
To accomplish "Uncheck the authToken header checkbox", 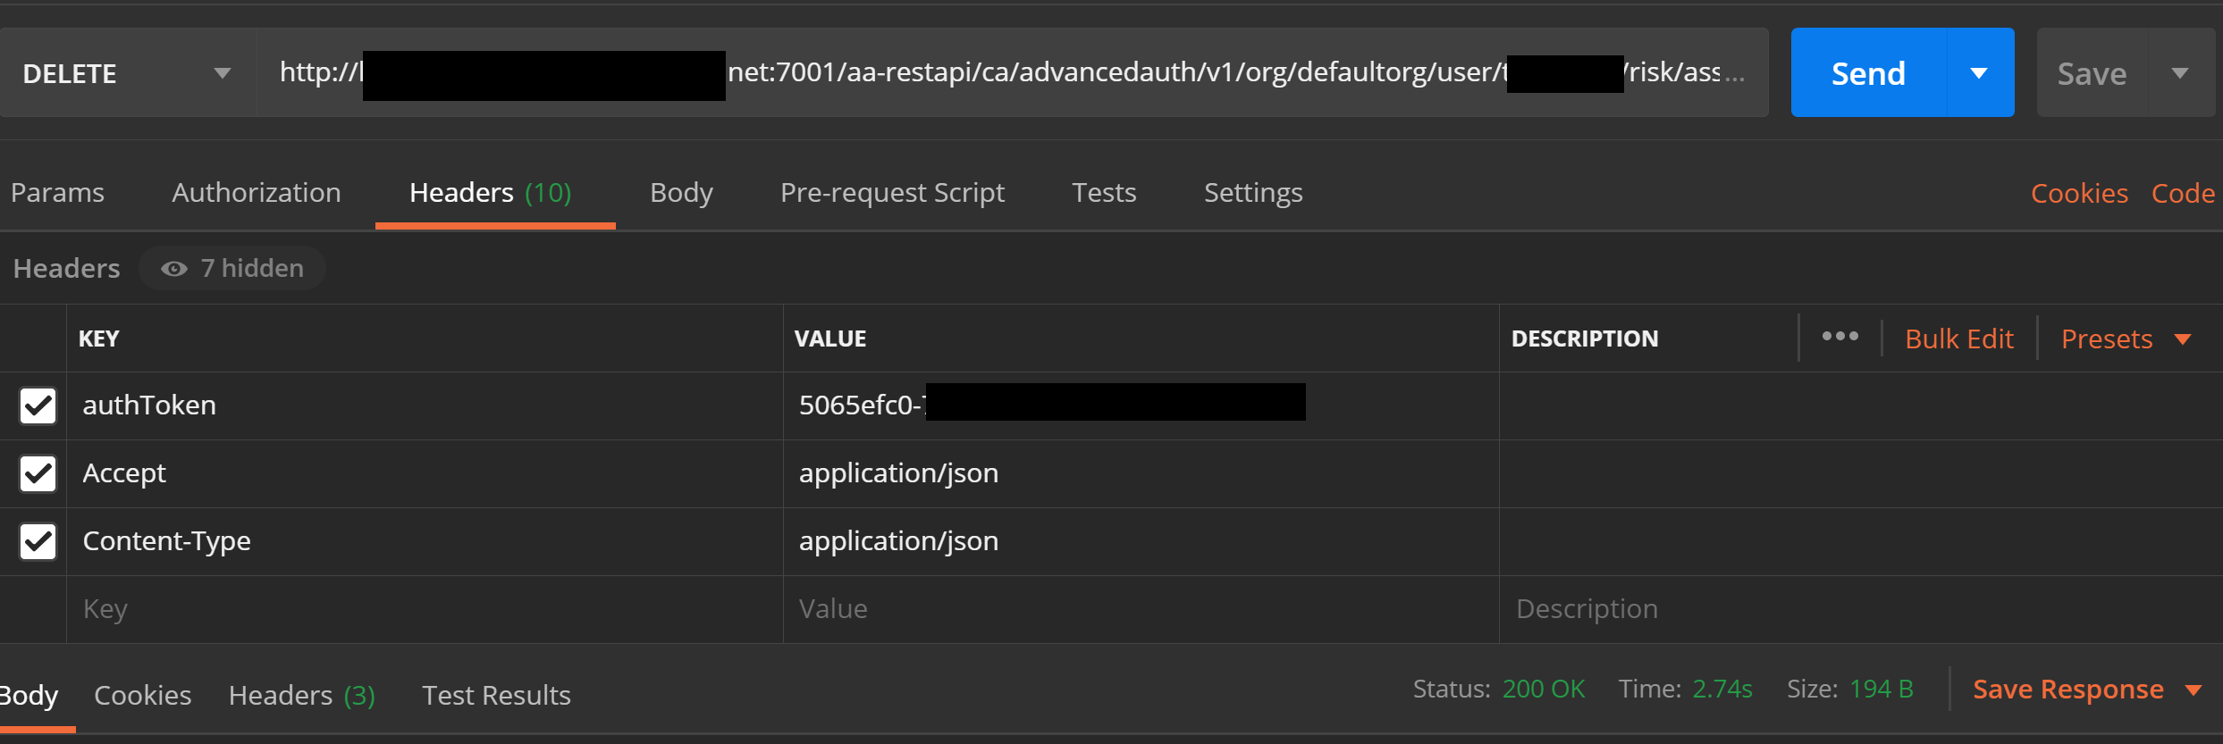I will tap(38, 405).
